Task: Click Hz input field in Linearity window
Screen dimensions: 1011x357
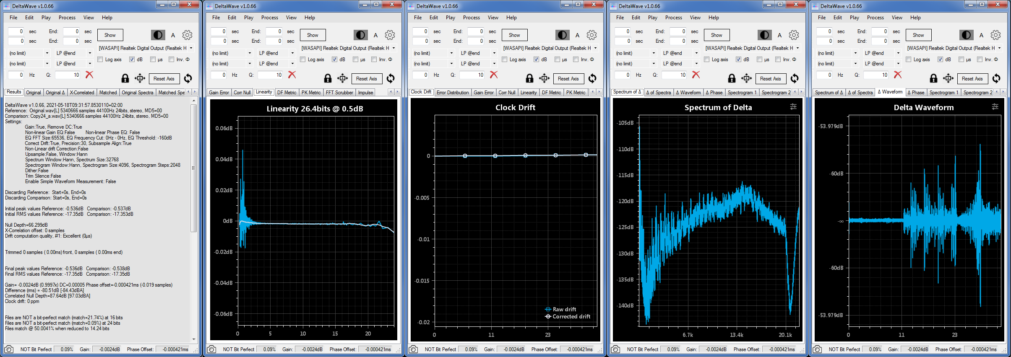Action: (x=218, y=75)
